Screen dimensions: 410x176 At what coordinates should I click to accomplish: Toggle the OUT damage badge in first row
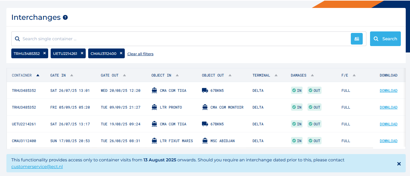[x=315, y=91]
